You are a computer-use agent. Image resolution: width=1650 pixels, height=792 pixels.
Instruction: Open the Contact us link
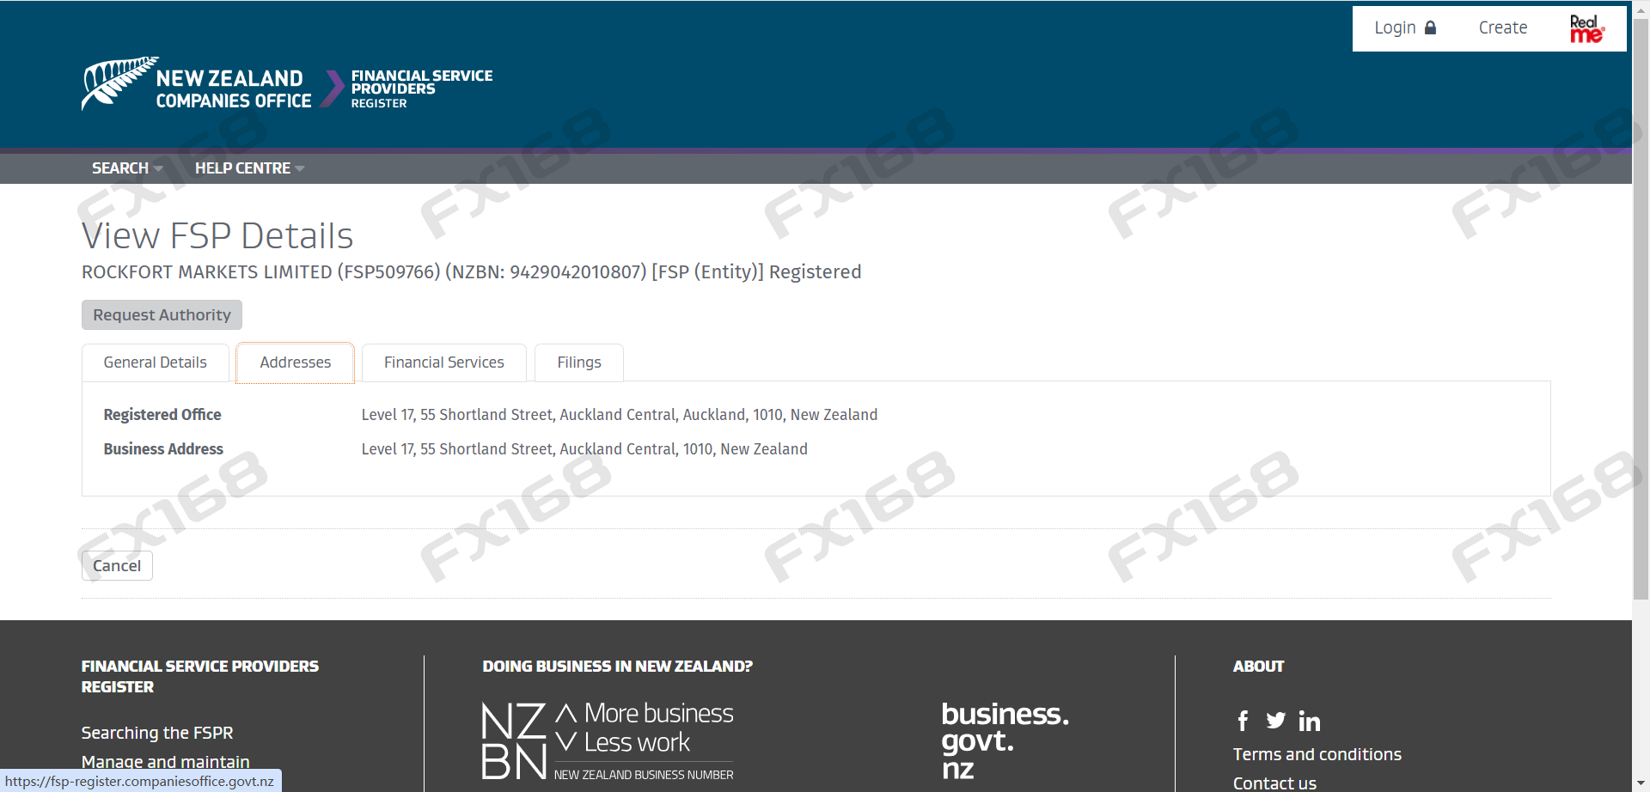coord(1274,783)
